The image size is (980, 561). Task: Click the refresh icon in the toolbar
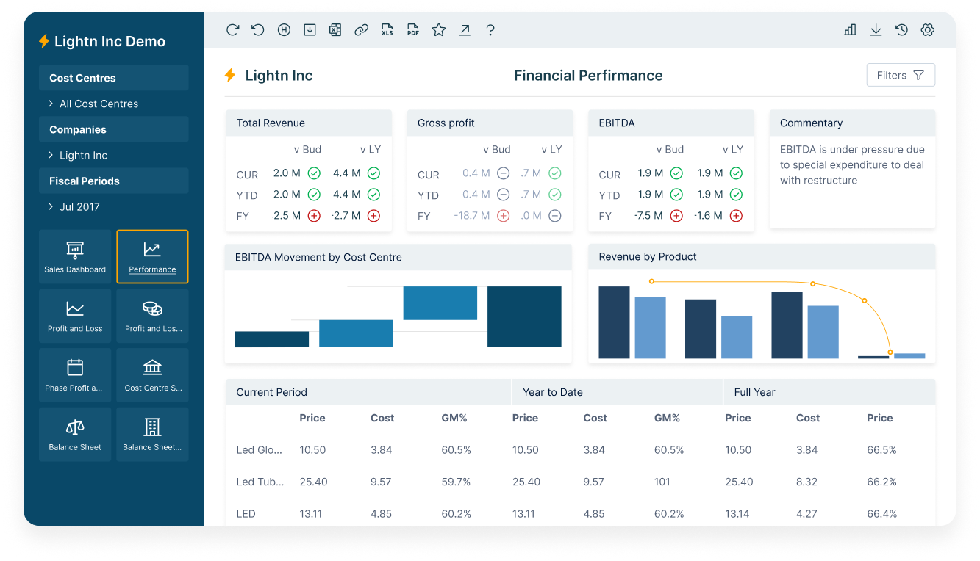(232, 30)
